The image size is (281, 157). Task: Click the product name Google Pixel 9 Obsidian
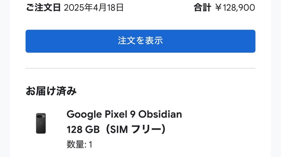(x=124, y=114)
